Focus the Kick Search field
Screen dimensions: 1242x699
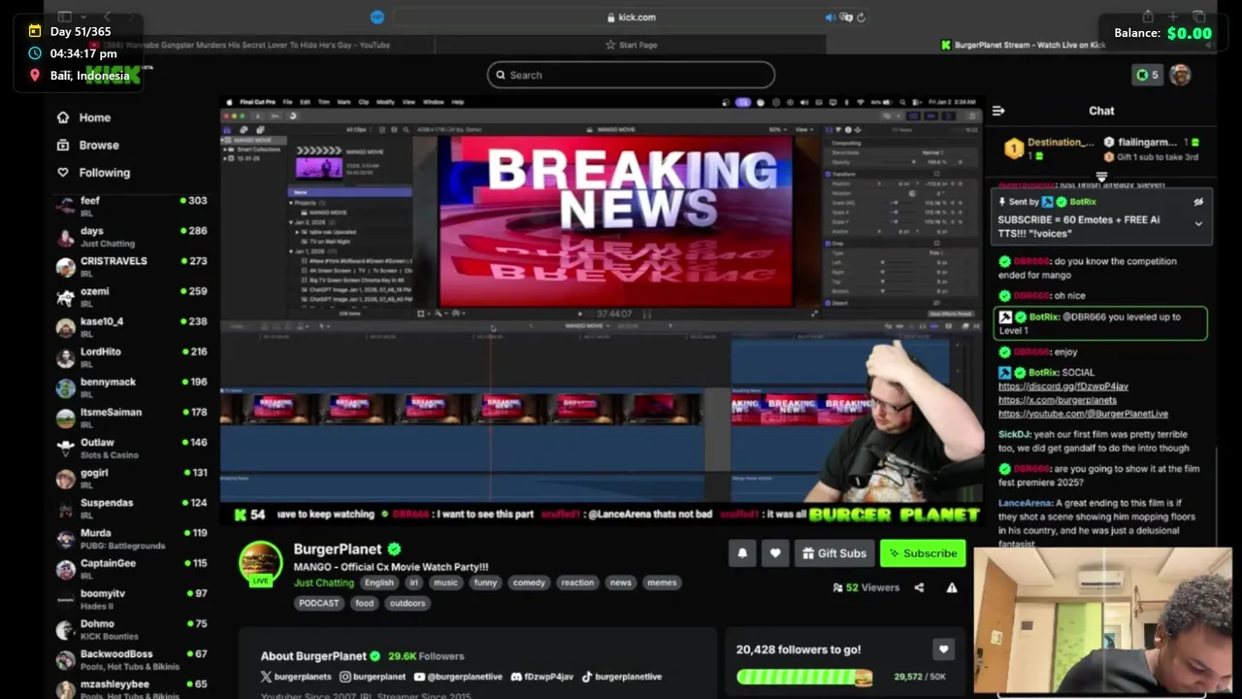pyautogui.click(x=631, y=75)
